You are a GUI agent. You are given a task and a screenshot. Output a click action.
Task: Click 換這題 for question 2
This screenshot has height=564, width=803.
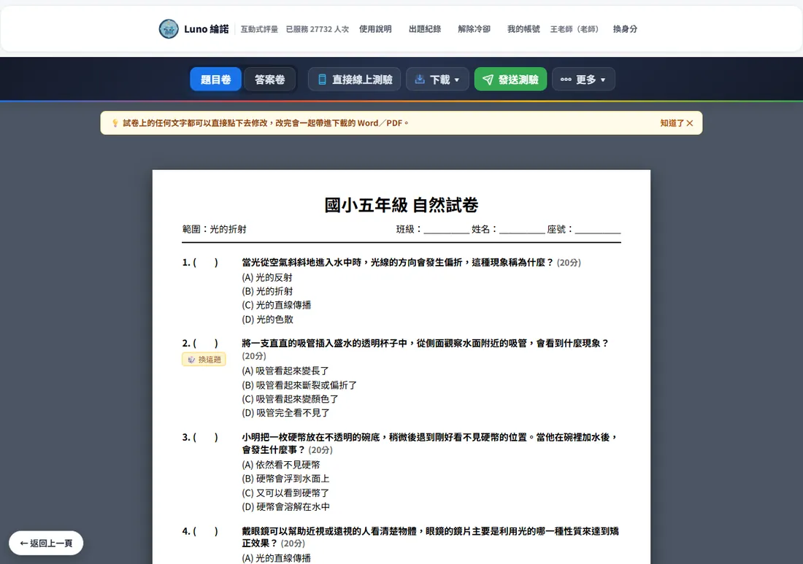click(x=204, y=359)
